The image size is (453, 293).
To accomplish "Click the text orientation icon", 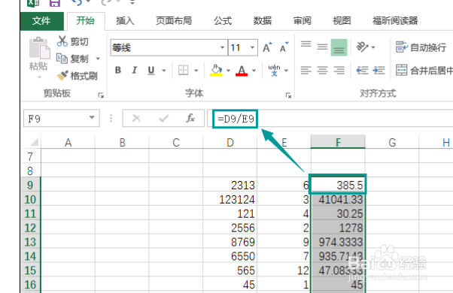I will click(362, 47).
